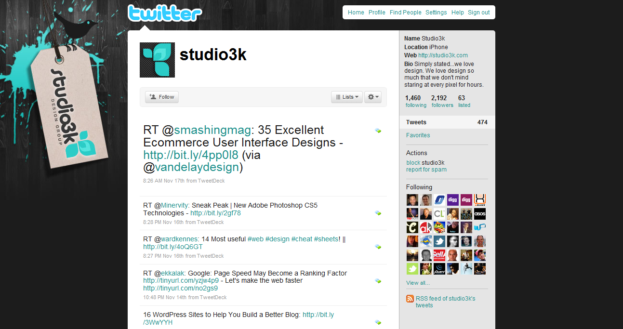Click the '8:26 AM Nov 17th' timestamp

(x=163, y=181)
